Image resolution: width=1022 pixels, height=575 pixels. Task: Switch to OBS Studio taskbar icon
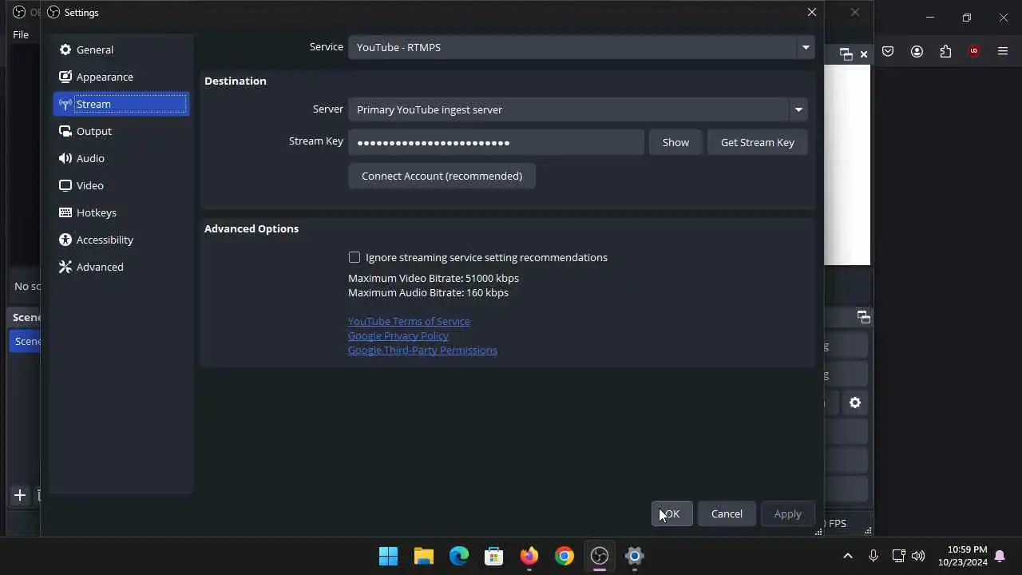(599, 556)
